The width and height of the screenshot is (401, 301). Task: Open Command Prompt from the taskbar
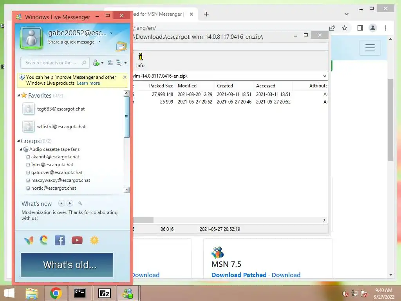coord(80,293)
